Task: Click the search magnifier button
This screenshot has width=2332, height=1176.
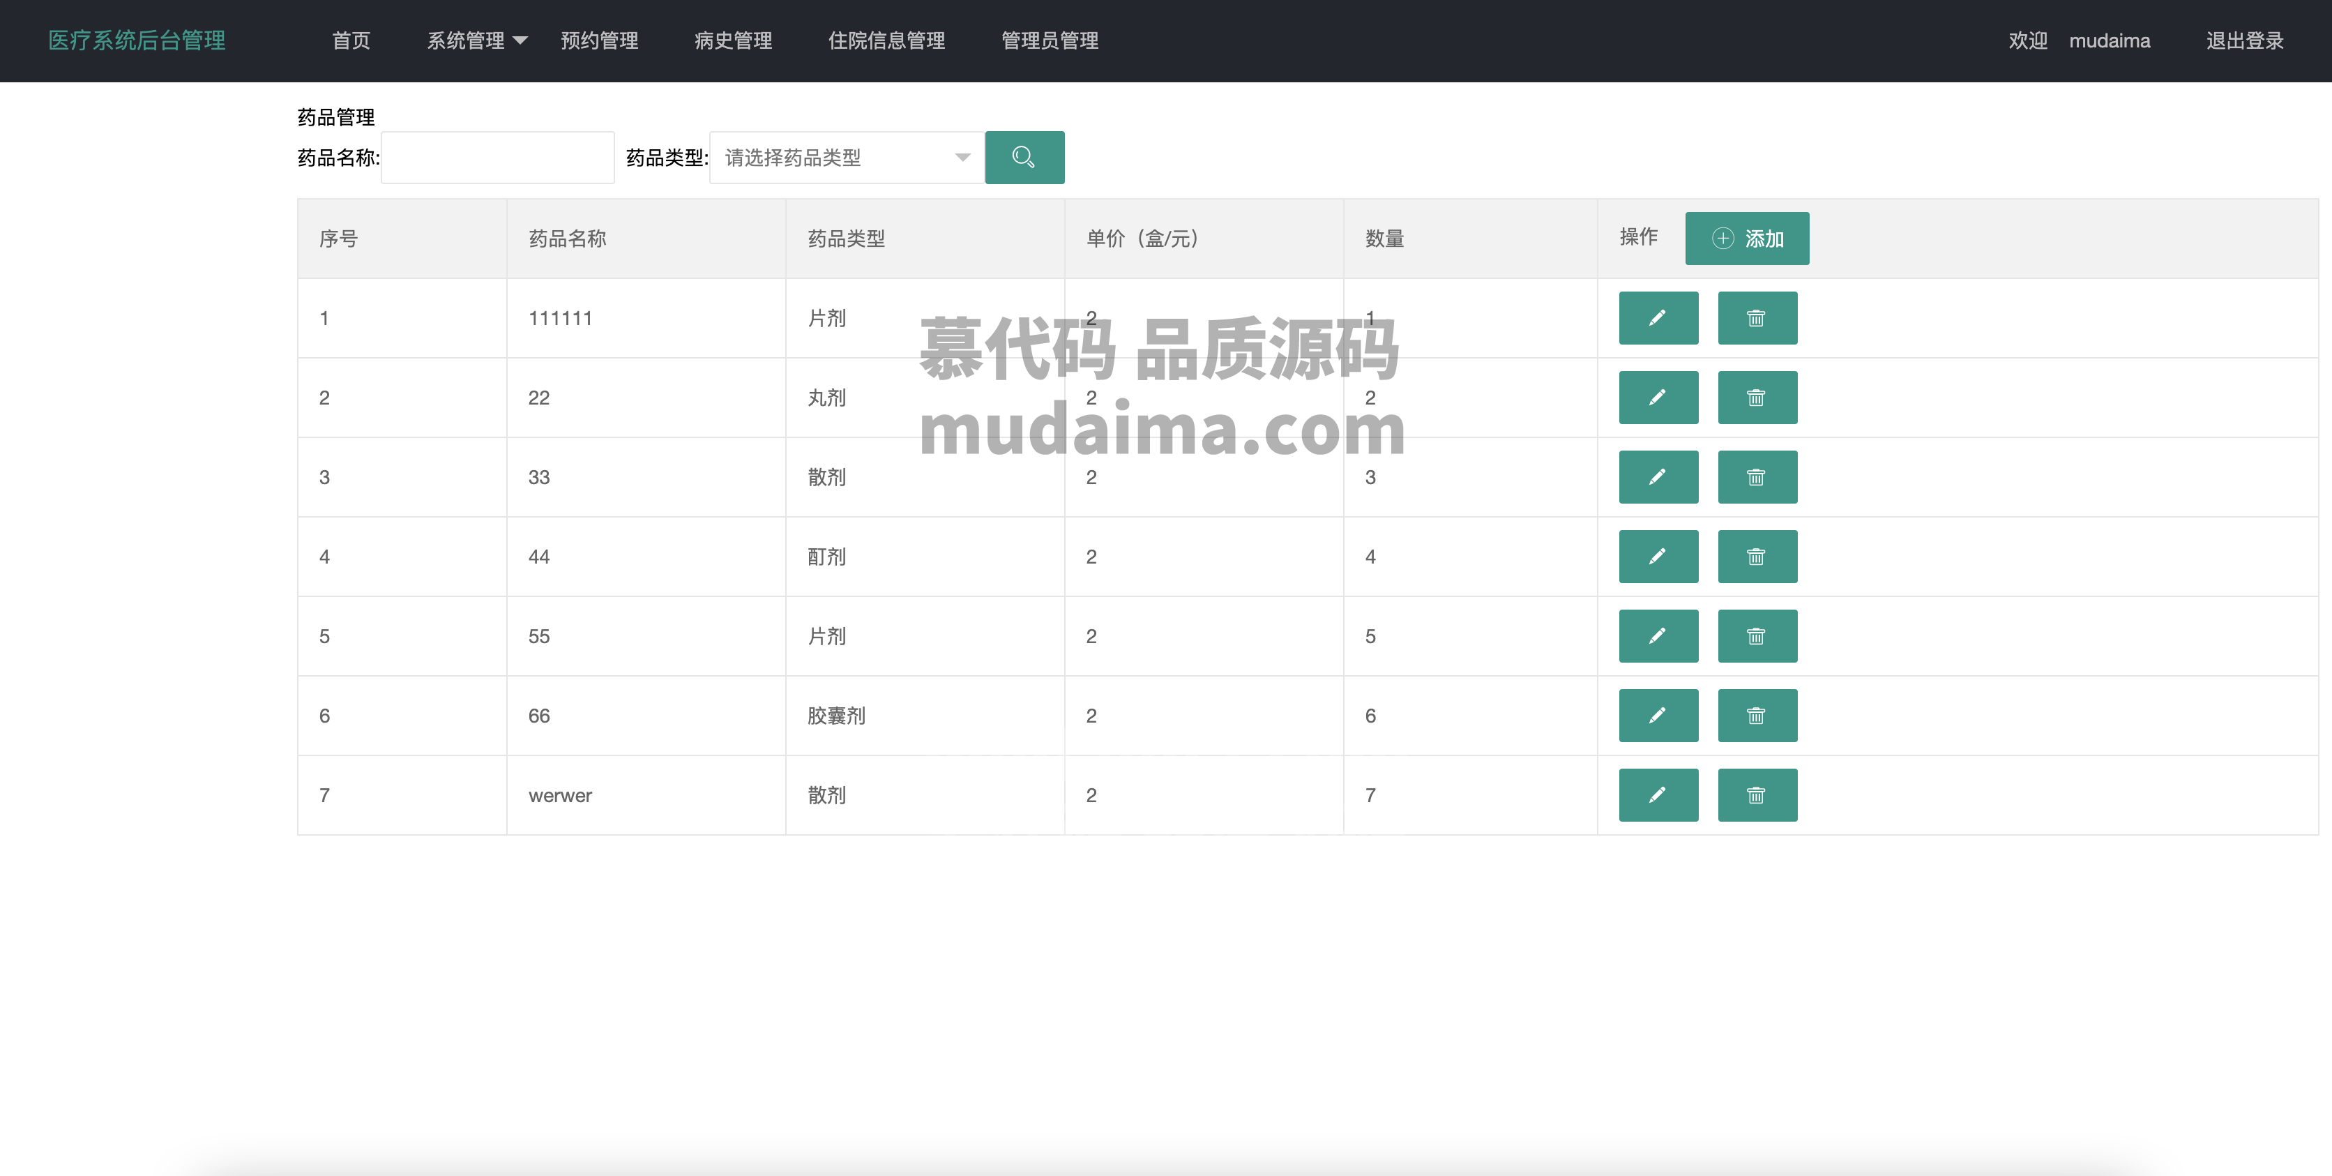Action: point(1024,158)
